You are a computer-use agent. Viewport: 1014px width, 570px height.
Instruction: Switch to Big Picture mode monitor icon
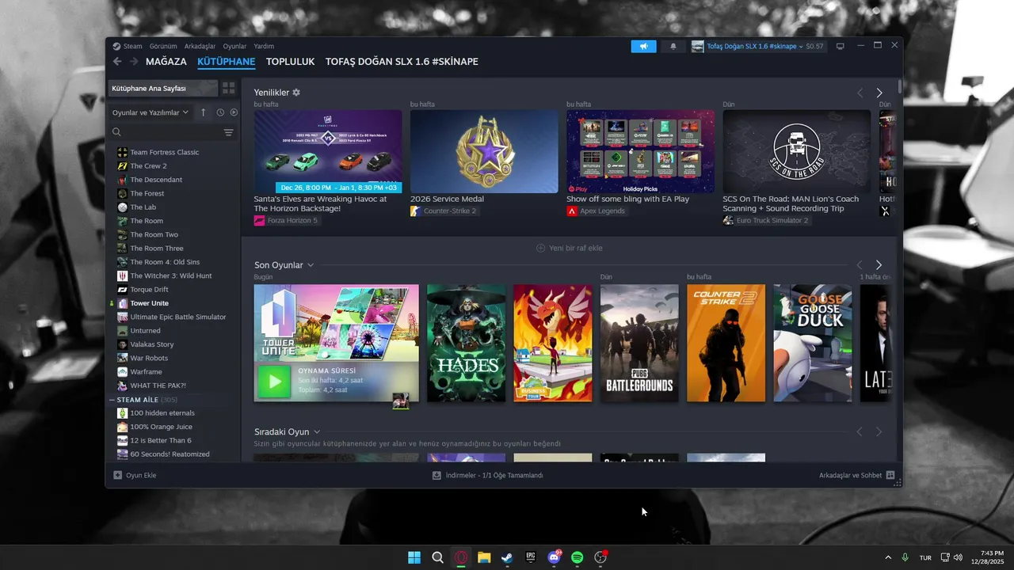click(841, 46)
